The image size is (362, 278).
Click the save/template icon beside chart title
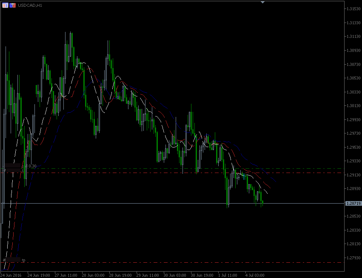click(x=12, y=5)
